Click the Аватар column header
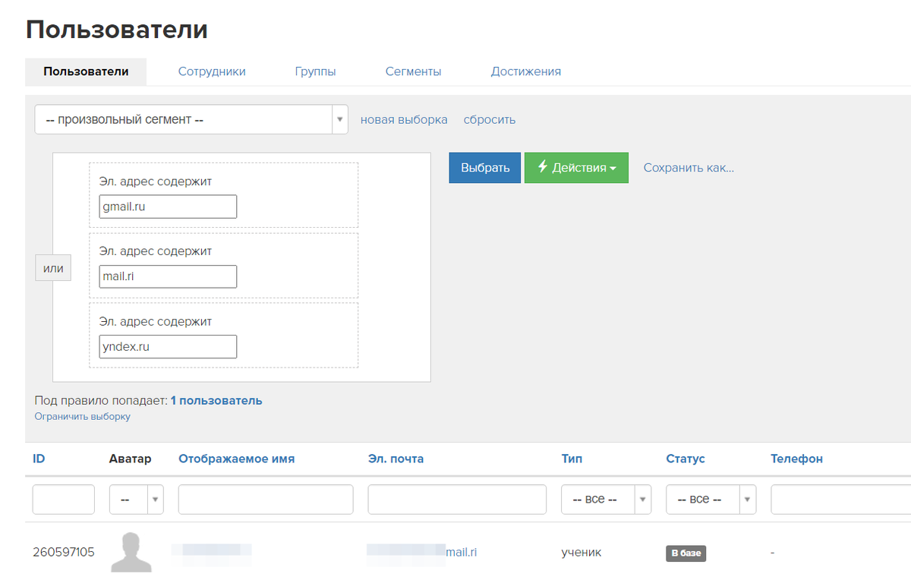The width and height of the screenshot is (911, 577). [131, 459]
